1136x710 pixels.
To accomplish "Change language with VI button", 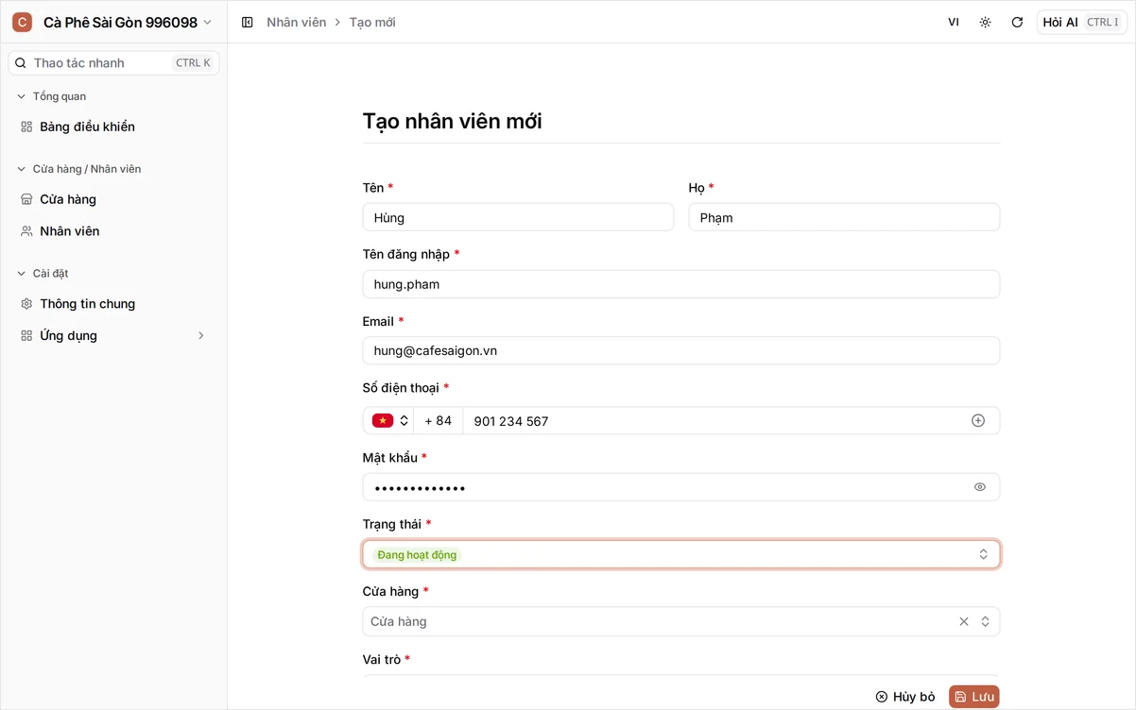I will [x=954, y=22].
